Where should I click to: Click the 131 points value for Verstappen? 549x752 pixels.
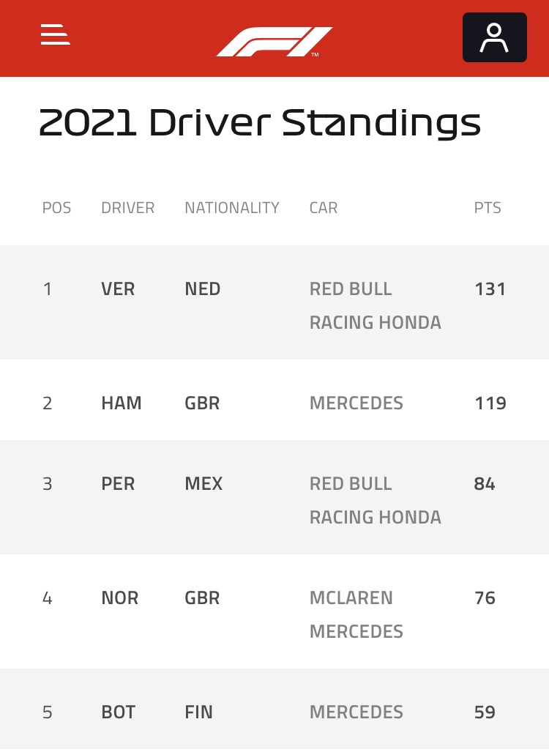coord(490,289)
